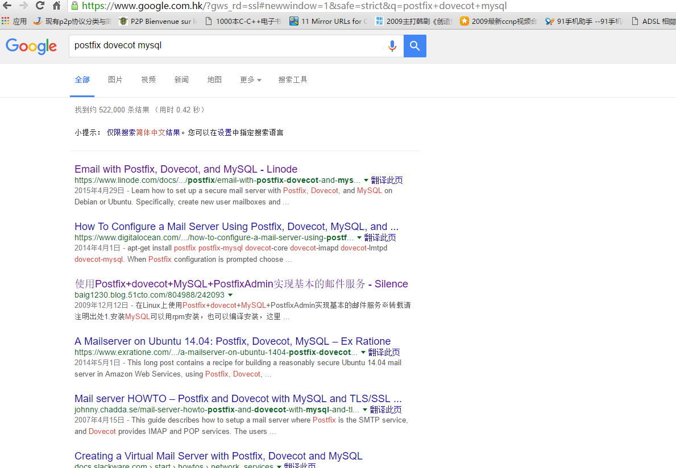
Task: Expand the digitalocean result URL dropdown arrow
Action: tap(359, 237)
